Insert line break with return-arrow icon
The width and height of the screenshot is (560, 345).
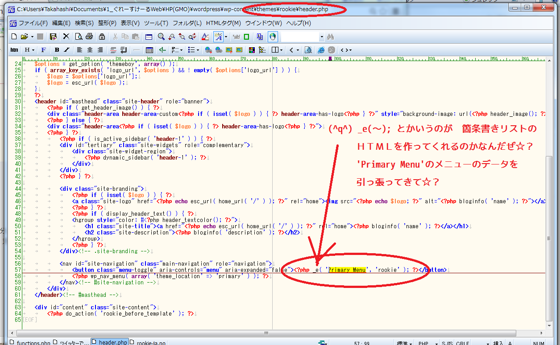tap(123, 50)
